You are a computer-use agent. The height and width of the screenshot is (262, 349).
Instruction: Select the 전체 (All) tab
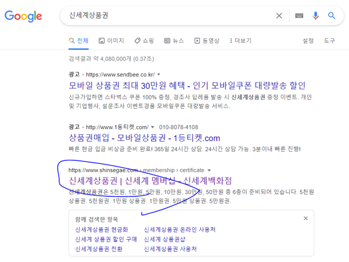79,41
